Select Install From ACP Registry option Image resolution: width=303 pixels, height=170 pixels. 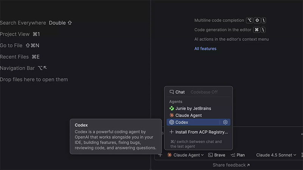[x=201, y=132]
